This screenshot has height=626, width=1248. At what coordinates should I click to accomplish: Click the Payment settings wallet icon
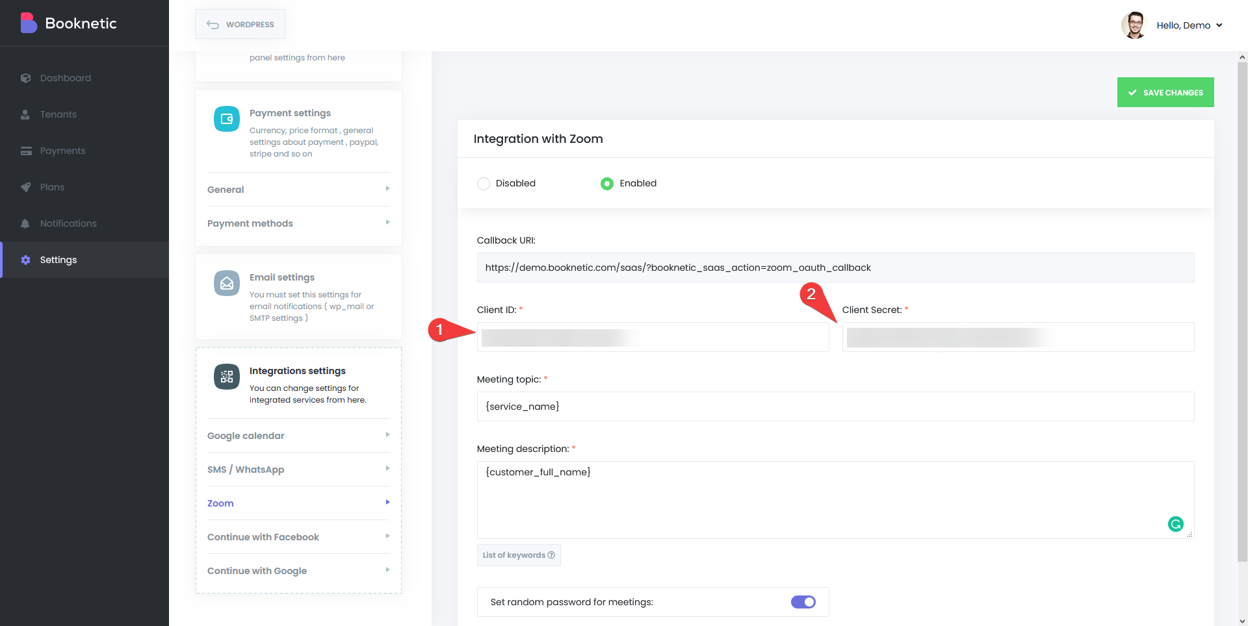point(227,119)
